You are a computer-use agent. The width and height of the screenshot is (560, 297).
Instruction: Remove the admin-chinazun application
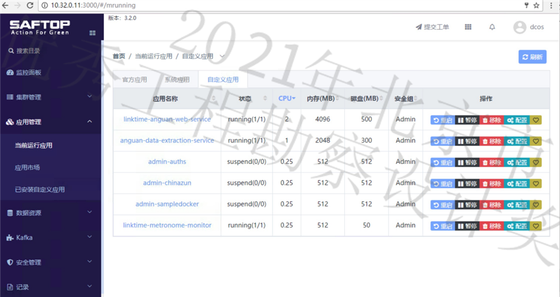click(x=492, y=183)
